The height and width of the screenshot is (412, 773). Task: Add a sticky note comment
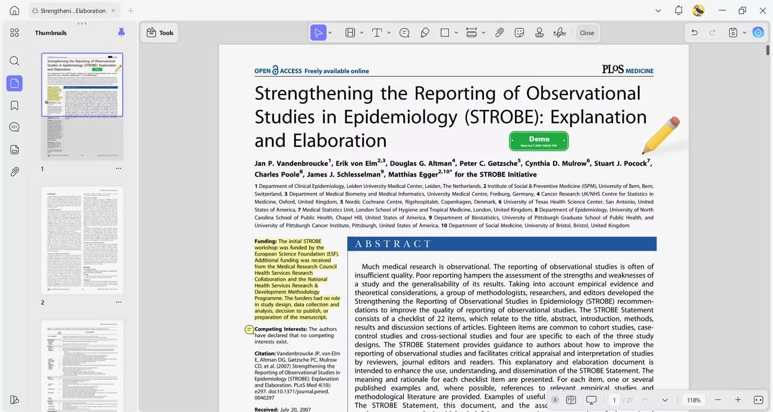pyautogui.click(x=404, y=33)
